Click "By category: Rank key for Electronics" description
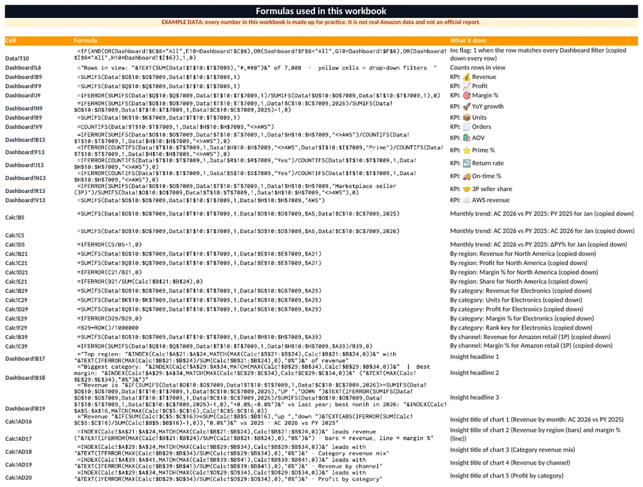 tap(521, 328)
